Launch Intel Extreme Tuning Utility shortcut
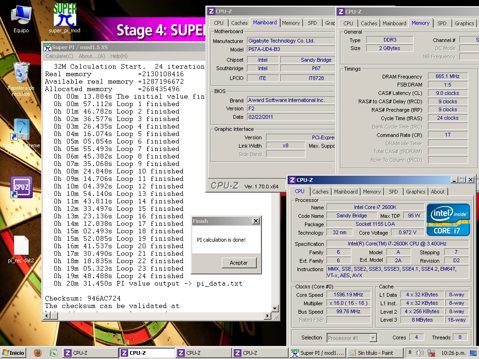 (21, 136)
